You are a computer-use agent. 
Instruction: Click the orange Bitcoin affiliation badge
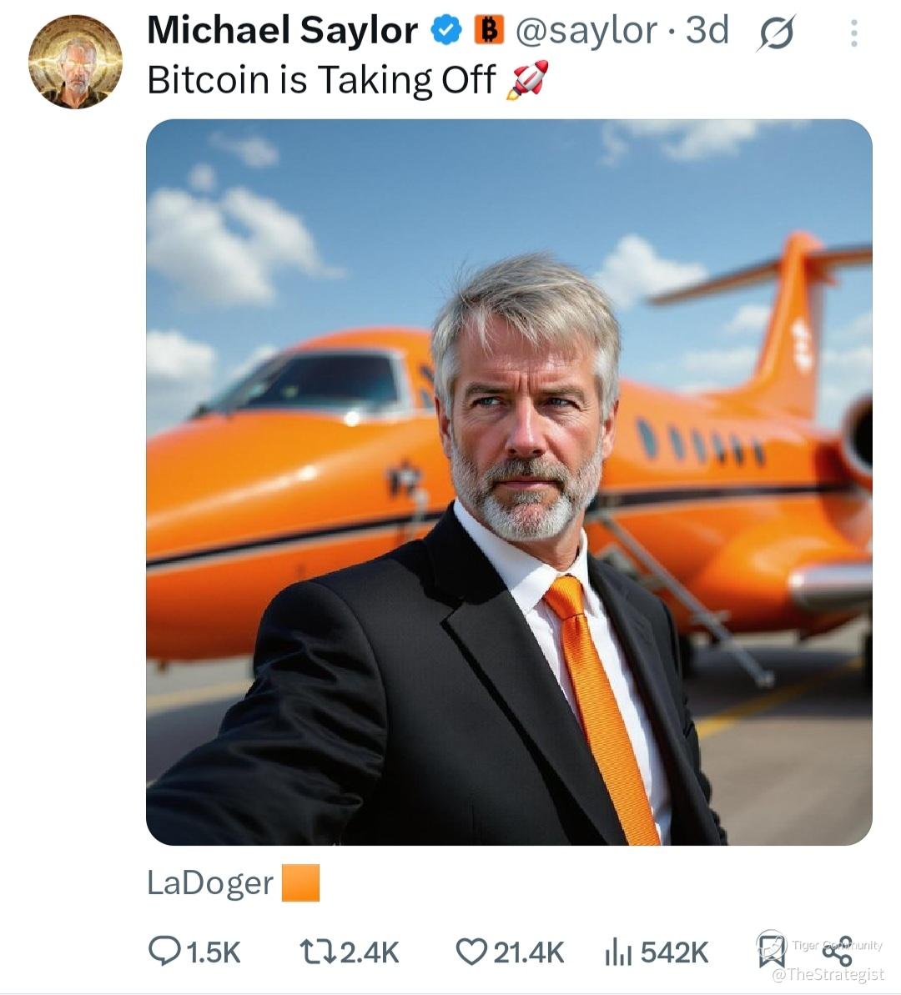[x=490, y=31]
